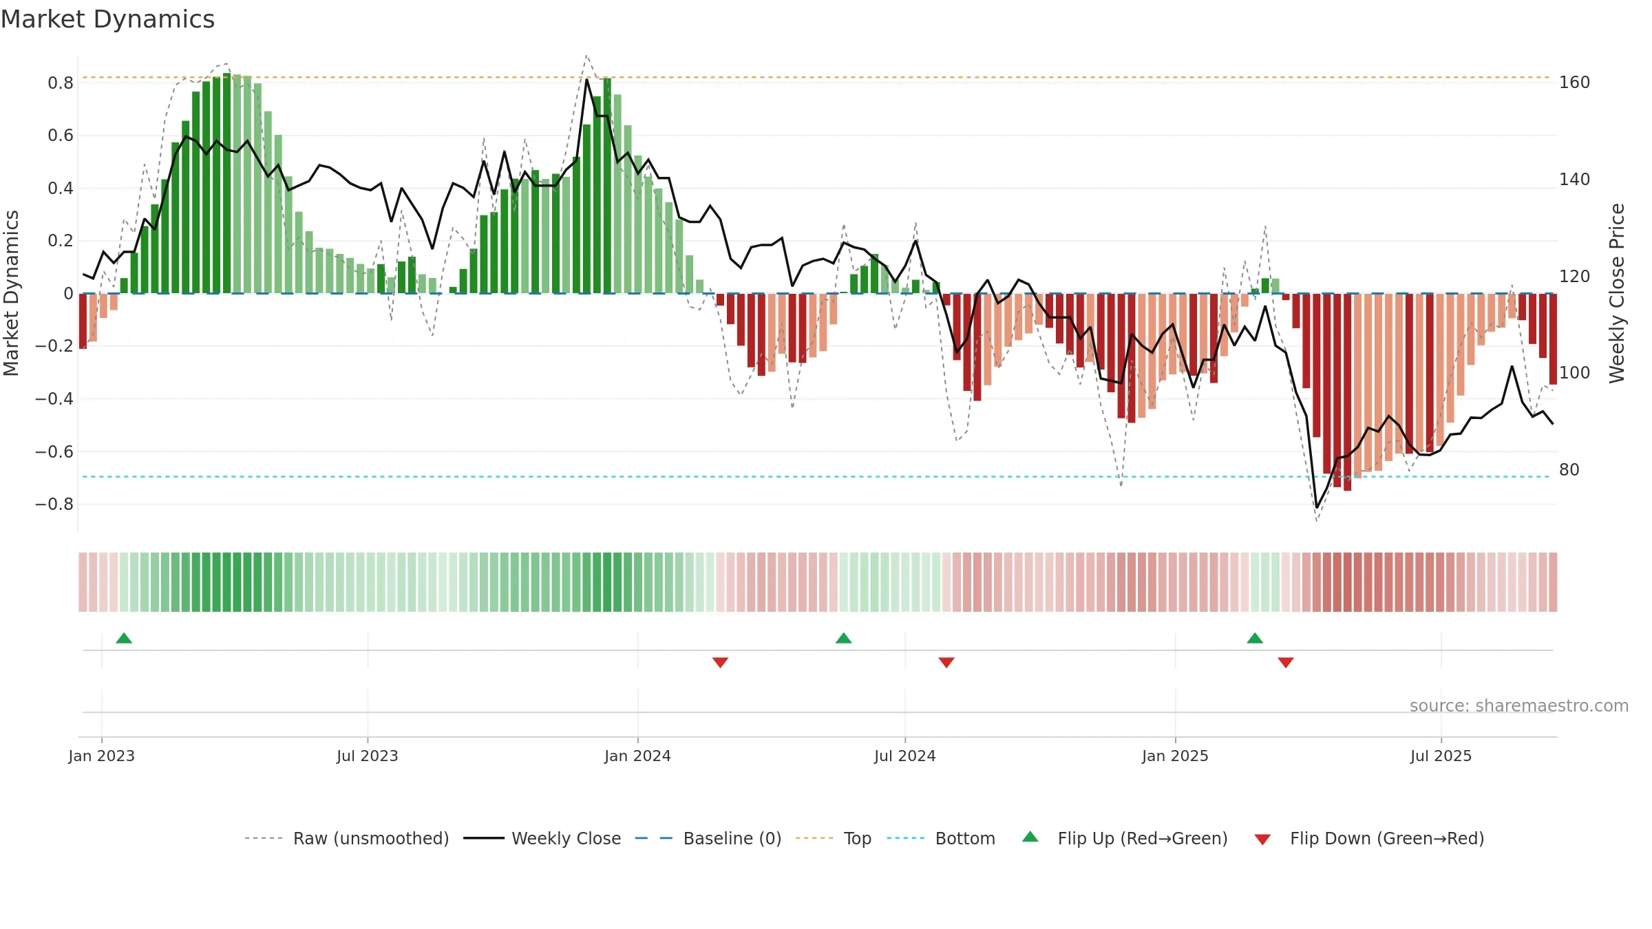The image size is (1652, 929).
Task: Click the red legend triangle icon
Action: (1262, 840)
